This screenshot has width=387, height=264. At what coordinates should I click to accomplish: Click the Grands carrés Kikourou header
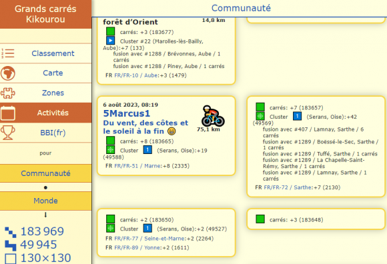coord(45,14)
